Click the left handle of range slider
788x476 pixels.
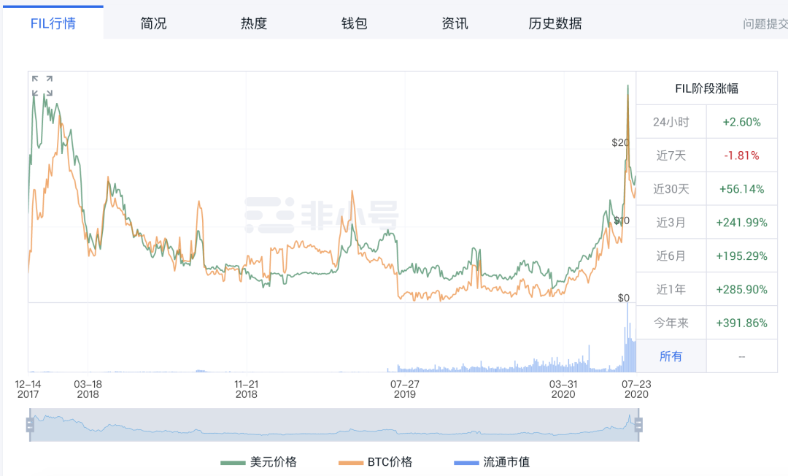coord(30,424)
